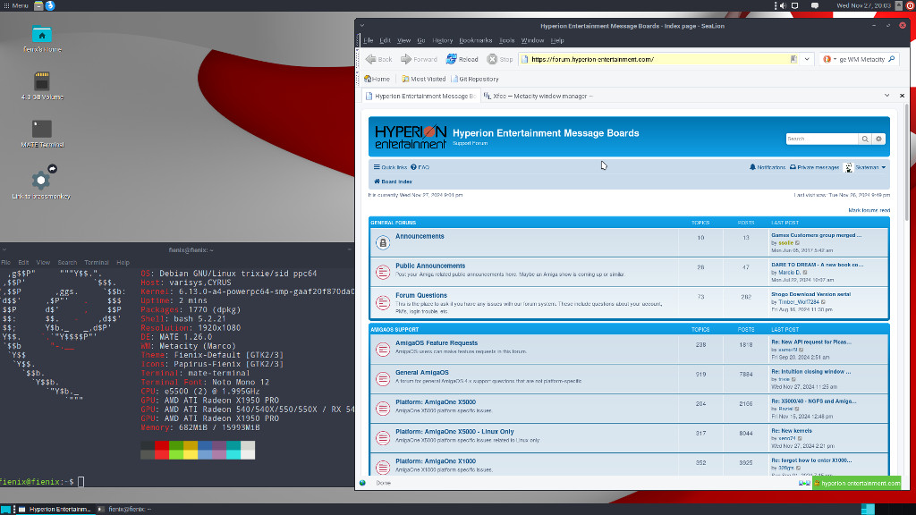
Task: Expand the Quick links menu
Action: coord(390,167)
